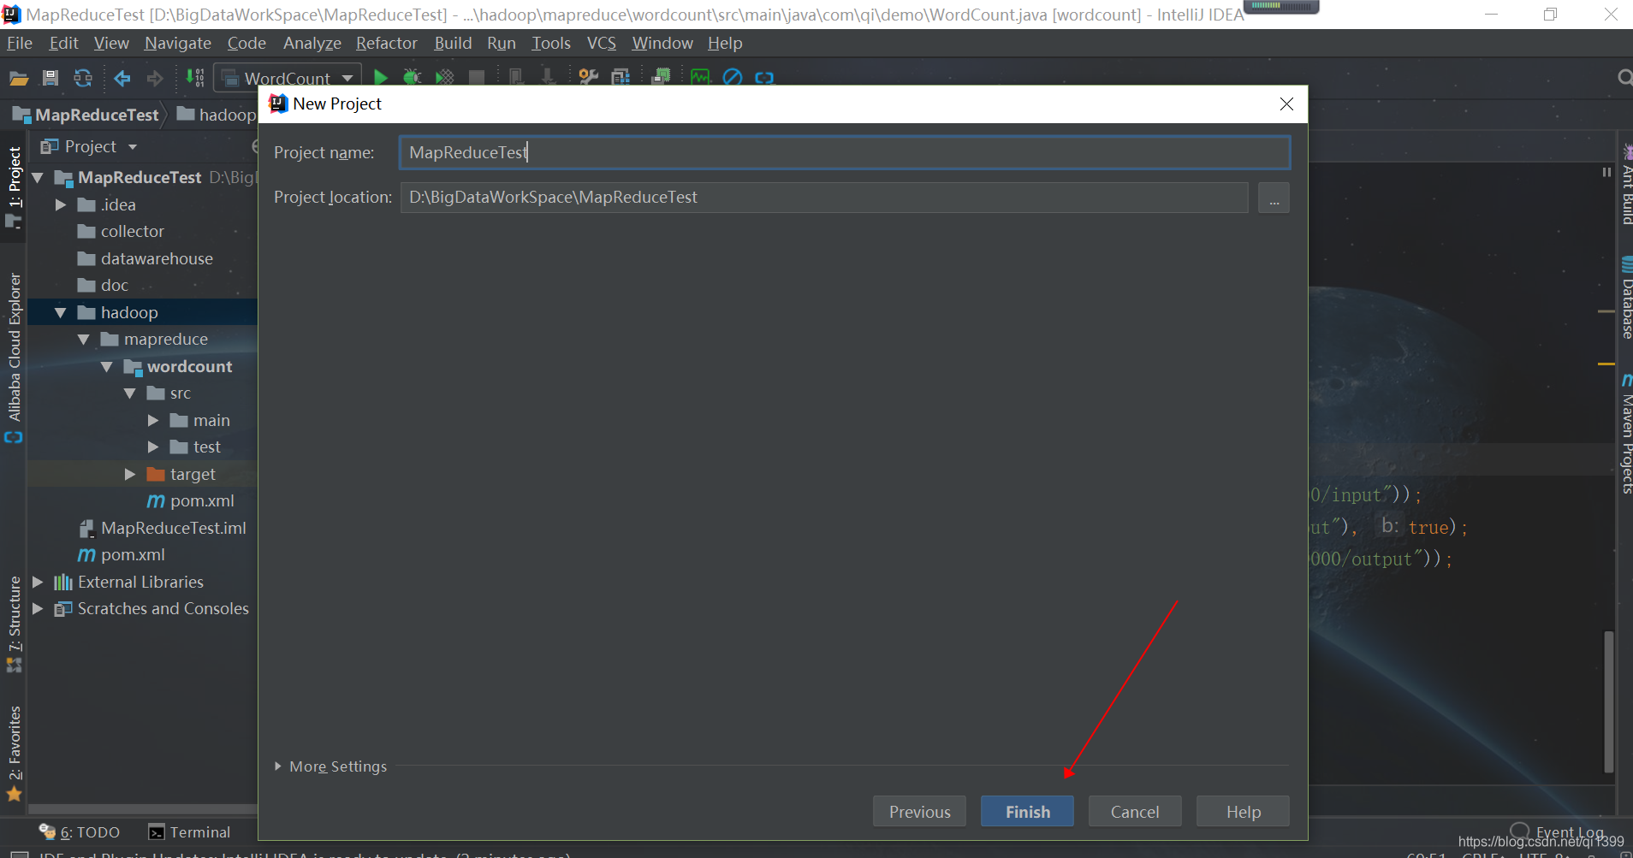Expand More Settings section
1633x858 pixels.
[330, 766]
